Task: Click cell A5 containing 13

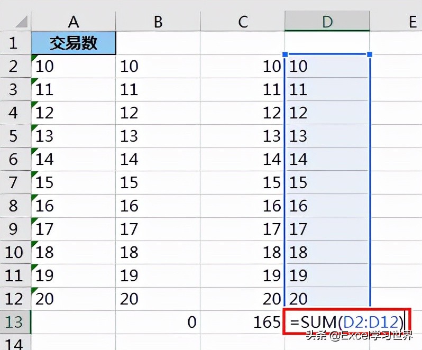Action: coord(74,136)
